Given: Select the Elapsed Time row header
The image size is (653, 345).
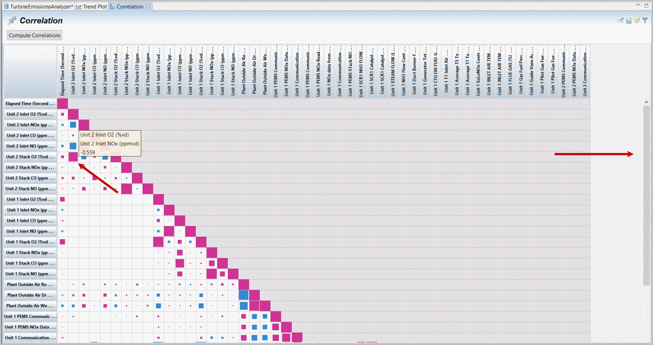Looking at the screenshot, I should (31, 104).
